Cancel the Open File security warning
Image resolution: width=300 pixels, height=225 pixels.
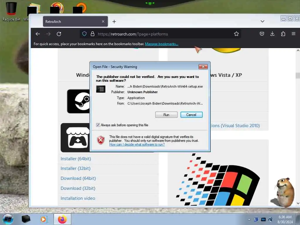(x=191, y=115)
